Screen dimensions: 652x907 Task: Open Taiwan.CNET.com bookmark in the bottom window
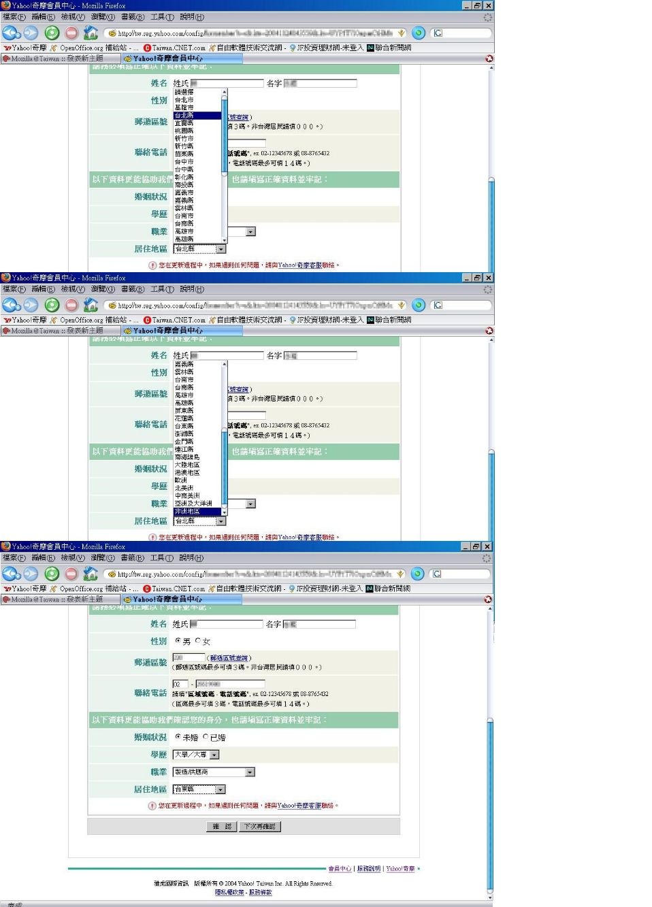tap(174, 589)
